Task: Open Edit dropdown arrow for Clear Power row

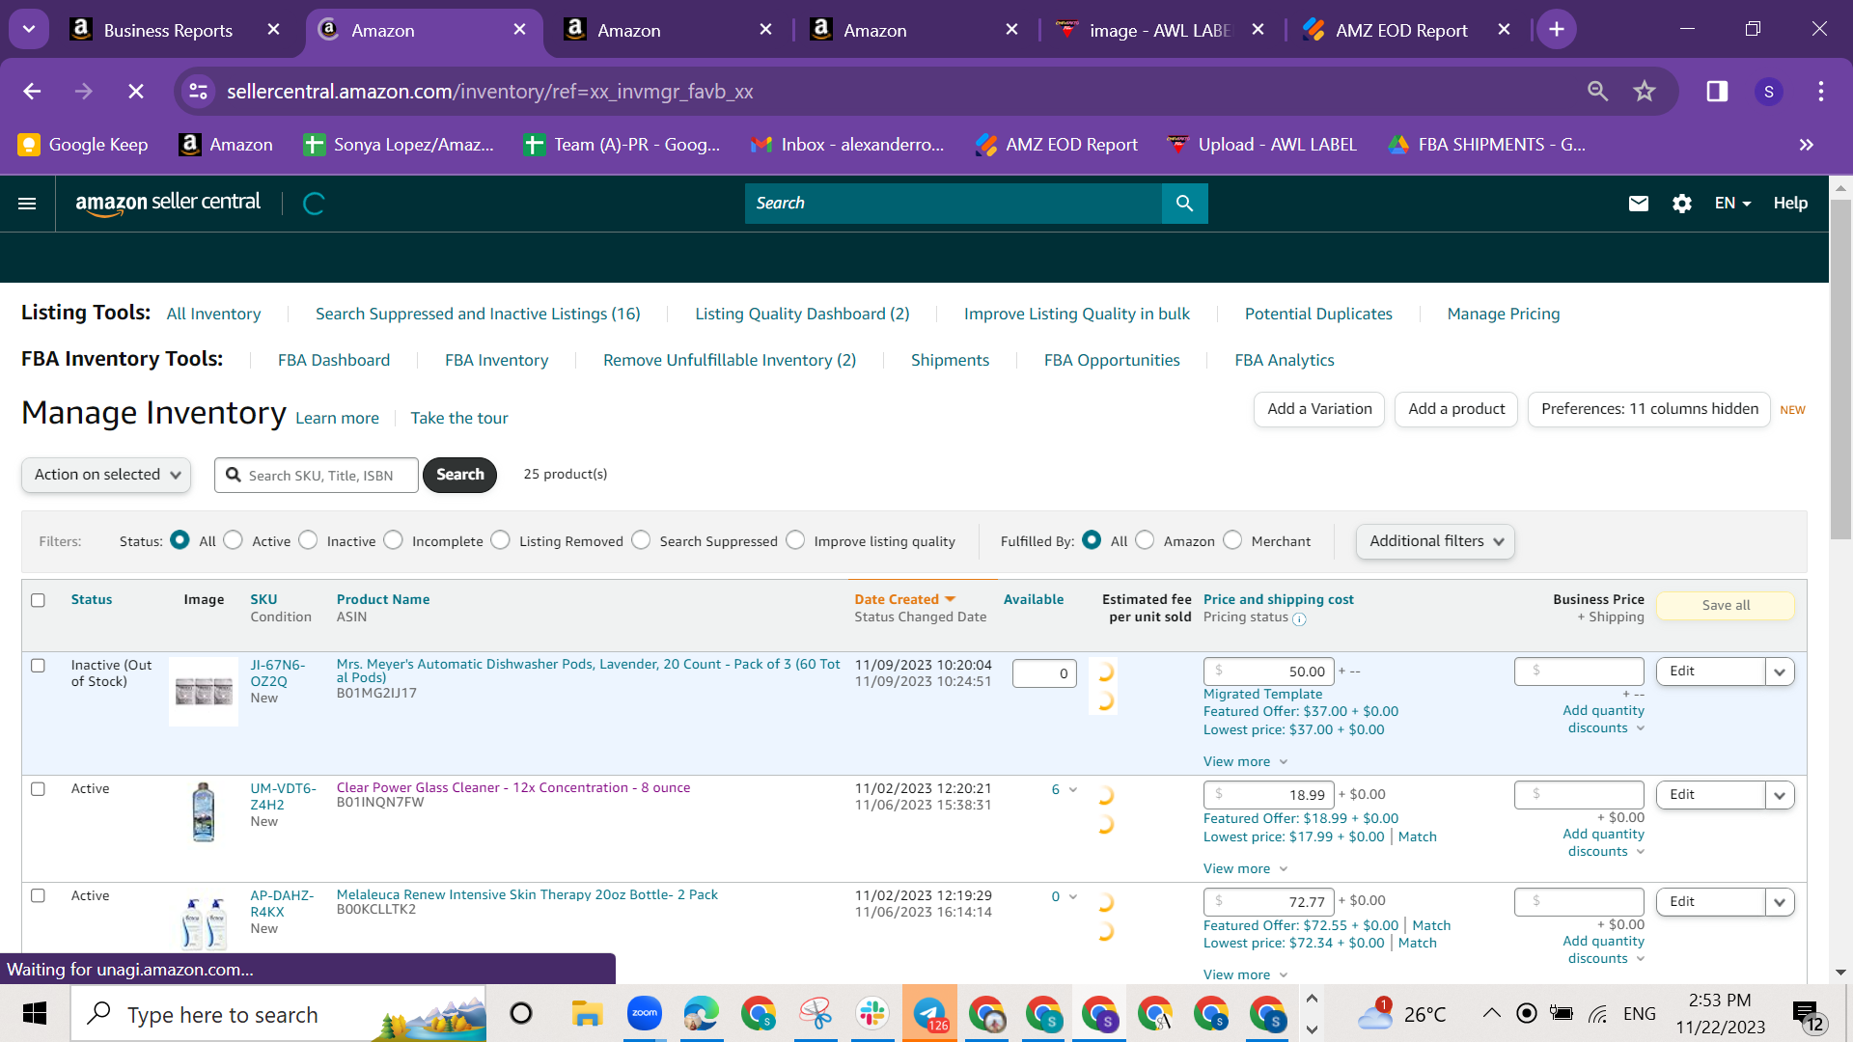Action: click(x=1780, y=795)
